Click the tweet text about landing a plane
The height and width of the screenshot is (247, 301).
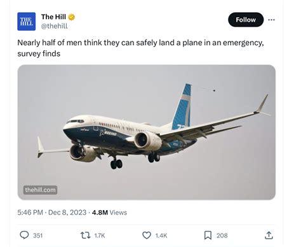coord(140,48)
